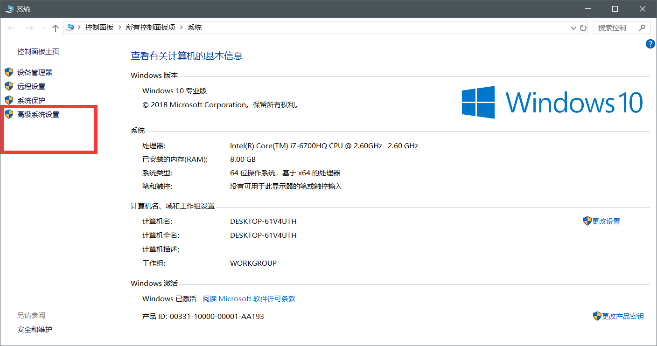Maximize the 系统 window
Screen dimensions: 657x346
coord(615,9)
